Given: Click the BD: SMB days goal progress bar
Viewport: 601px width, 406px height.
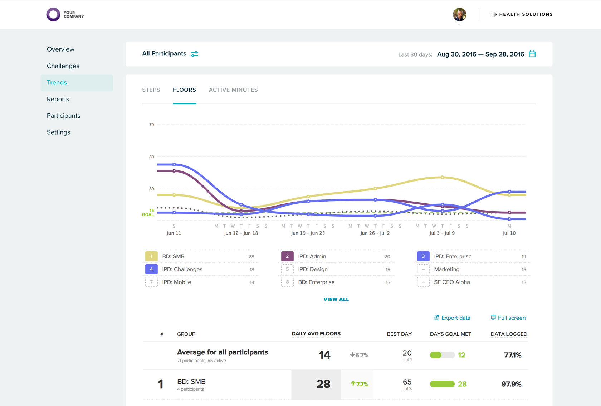Looking at the screenshot, I should pos(442,384).
